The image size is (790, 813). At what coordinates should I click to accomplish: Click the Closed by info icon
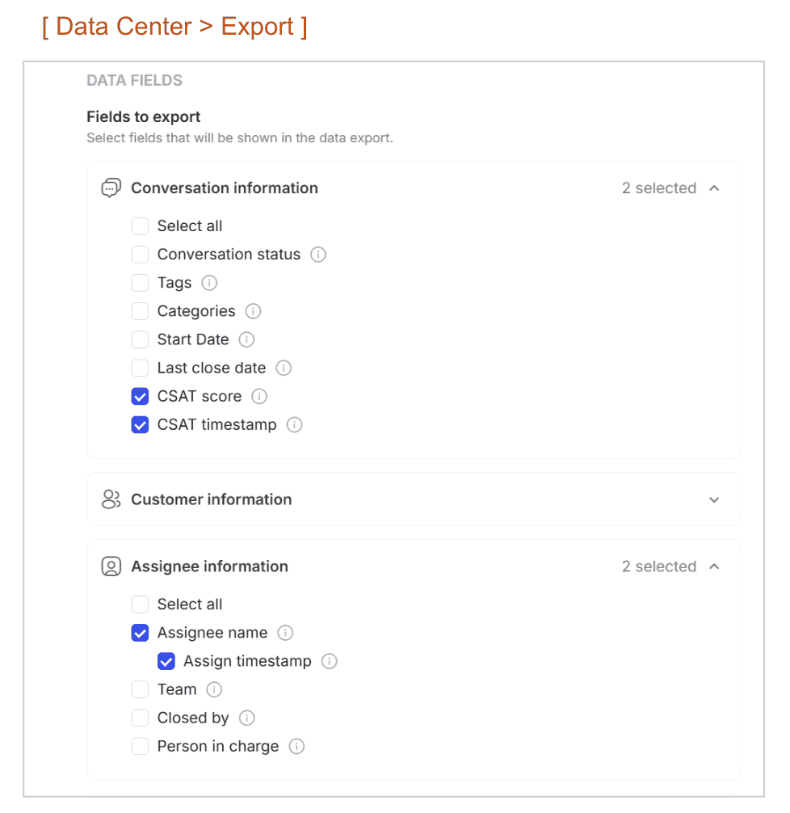point(246,718)
